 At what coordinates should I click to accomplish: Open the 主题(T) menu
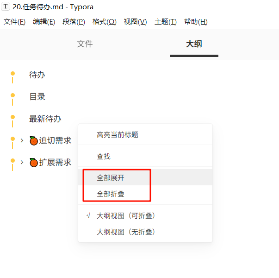pos(166,22)
